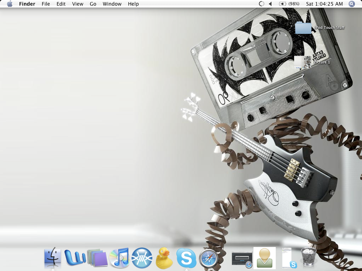Select the Picture 1 desktop file

pos(303,62)
